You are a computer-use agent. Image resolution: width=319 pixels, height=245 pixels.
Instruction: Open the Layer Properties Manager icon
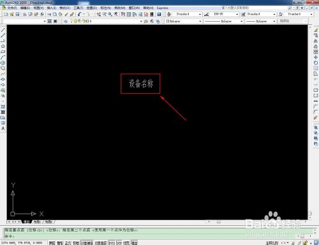pos(66,21)
